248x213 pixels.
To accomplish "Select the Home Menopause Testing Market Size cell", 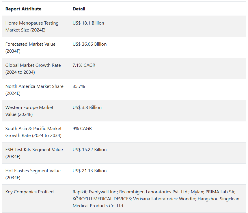I will [32, 26].
